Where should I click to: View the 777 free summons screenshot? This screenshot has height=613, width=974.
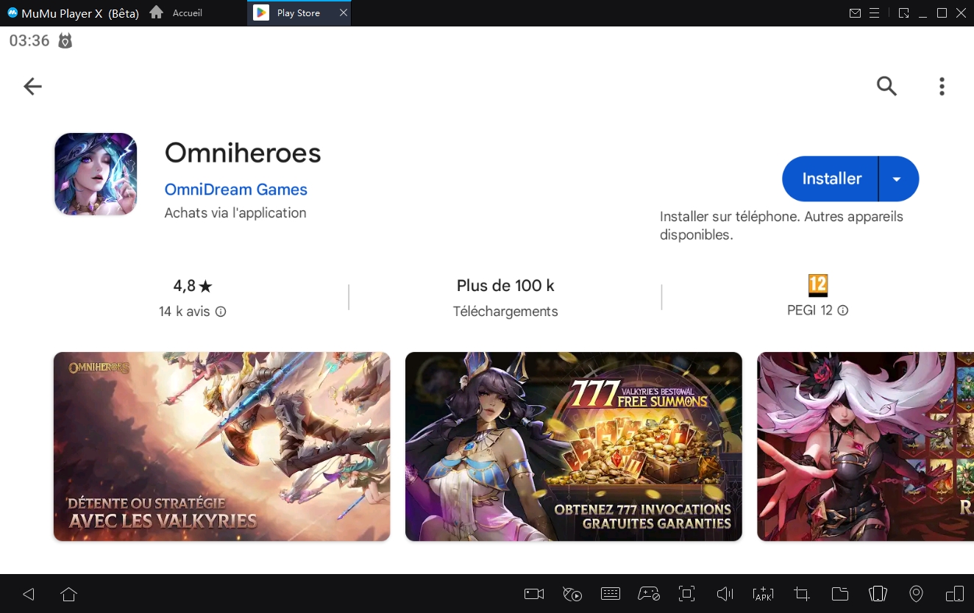pos(573,446)
